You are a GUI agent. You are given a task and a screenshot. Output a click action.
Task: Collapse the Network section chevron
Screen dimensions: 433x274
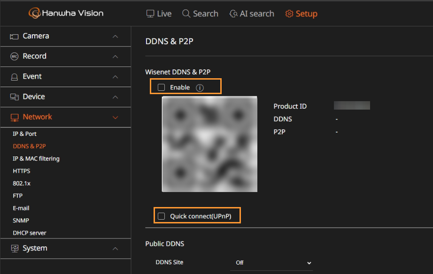pyautogui.click(x=116, y=117)
